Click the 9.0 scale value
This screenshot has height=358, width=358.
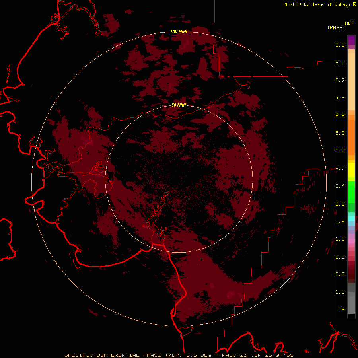pos(340,62)
